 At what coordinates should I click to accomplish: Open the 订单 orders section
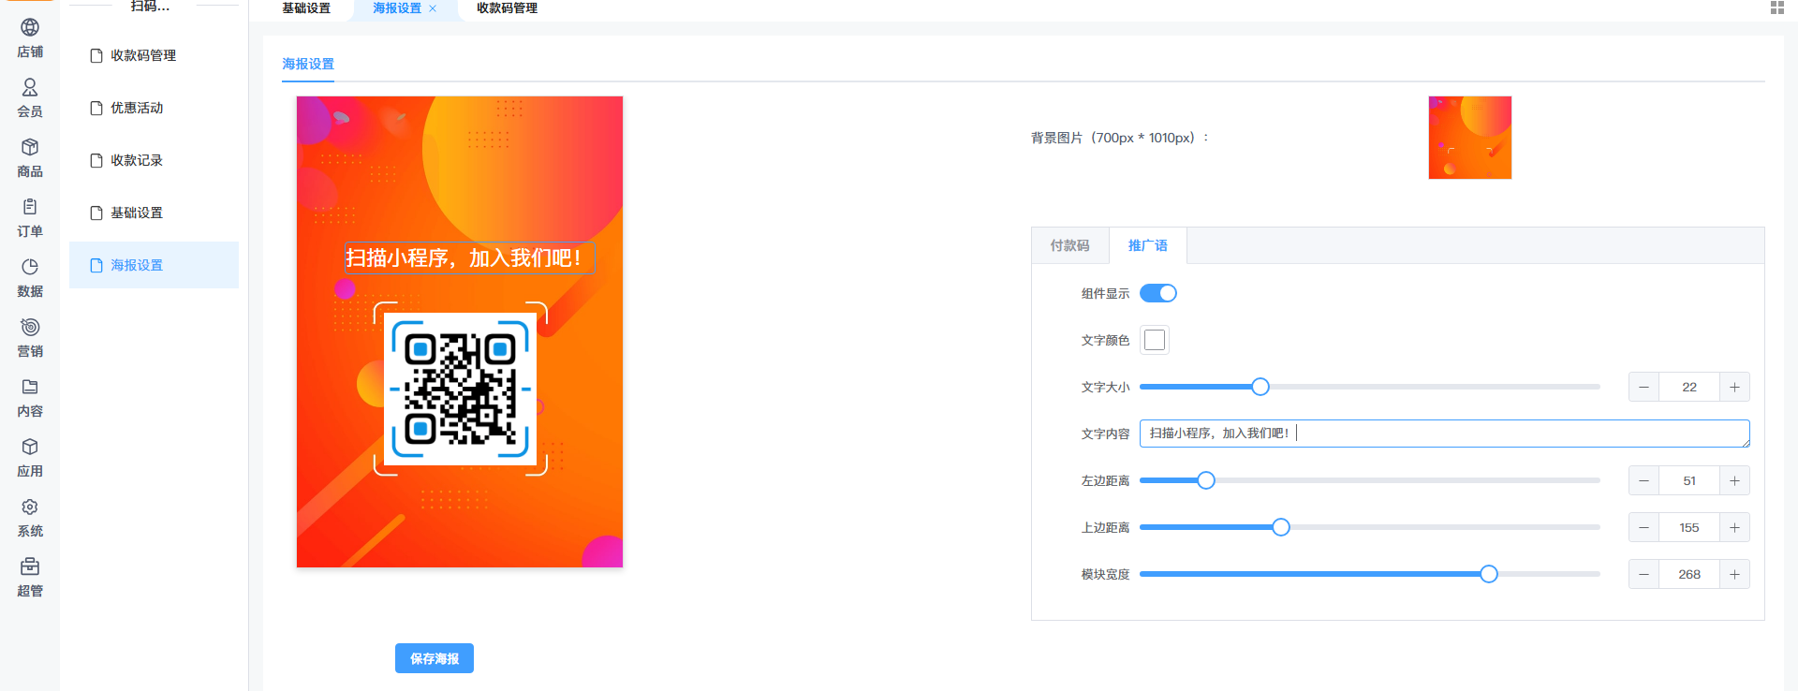[30, 218]
